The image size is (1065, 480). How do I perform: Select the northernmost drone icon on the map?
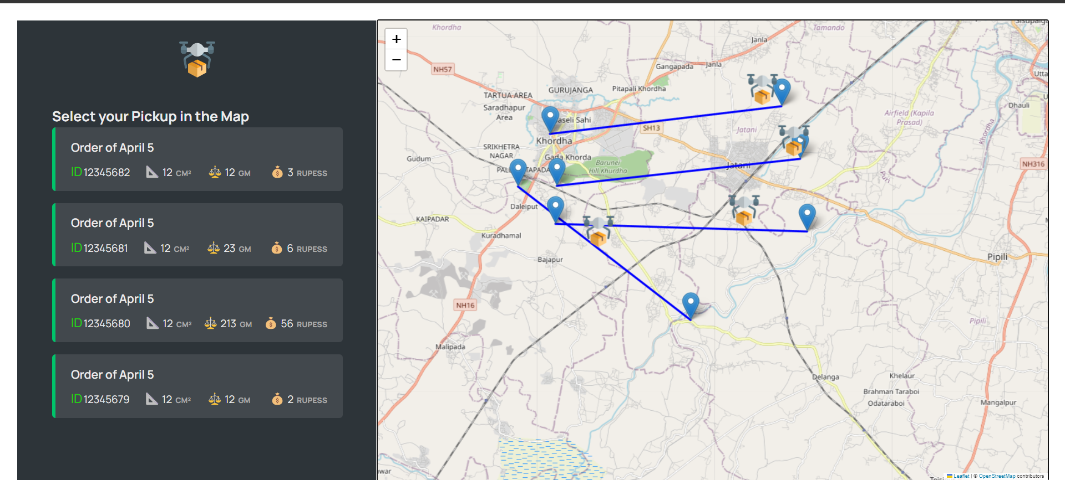(762, 89)
